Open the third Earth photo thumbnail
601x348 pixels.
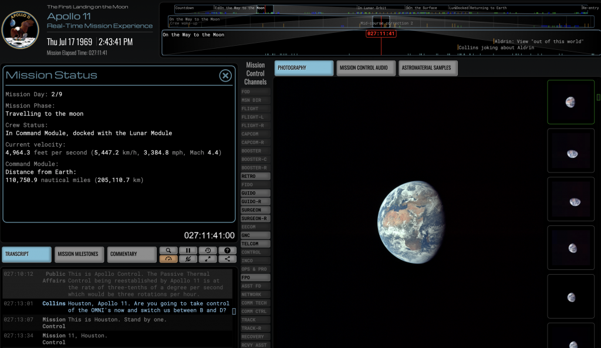pyautogui.click(x=570, y=200)
